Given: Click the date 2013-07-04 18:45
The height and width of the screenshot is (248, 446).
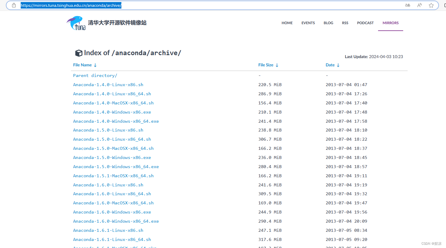Looking at the screenshot, I should pyautogui.click(x=346, y=158).
